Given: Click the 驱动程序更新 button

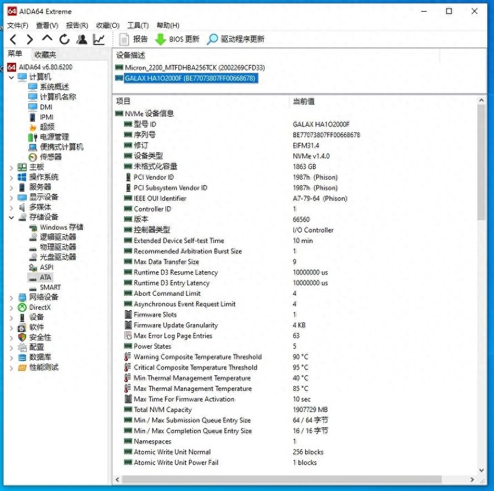Looking at the screenshot, I should 235,38.
